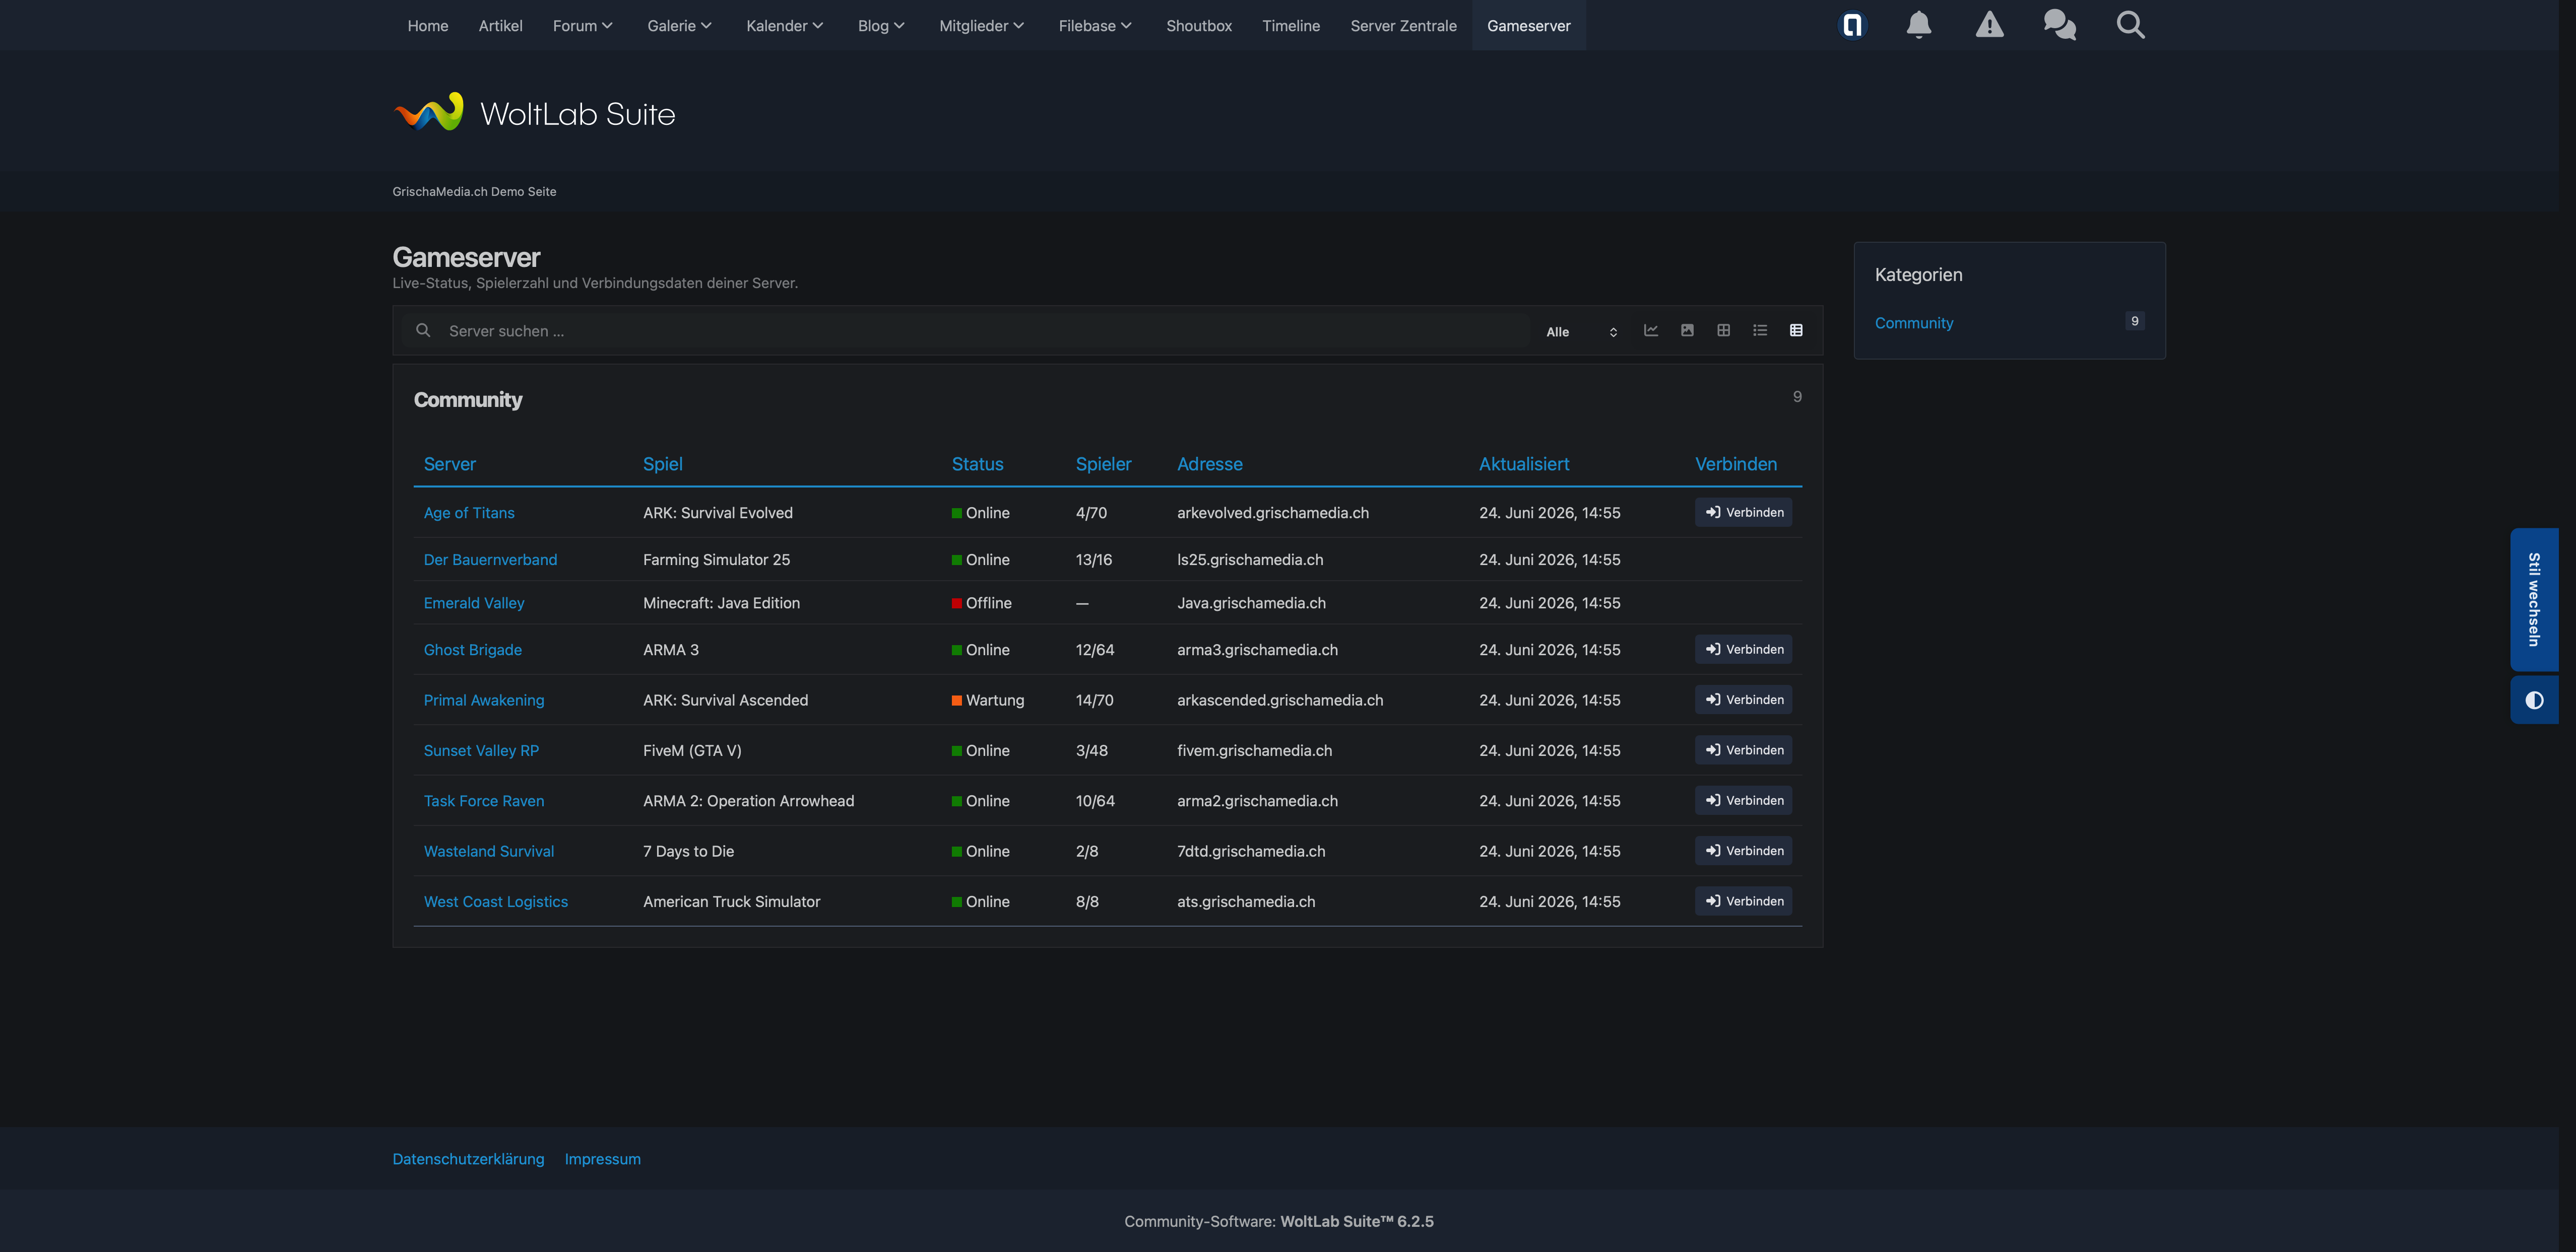Click Verbinden for Task Force Raven

[x=1743, y=800]
